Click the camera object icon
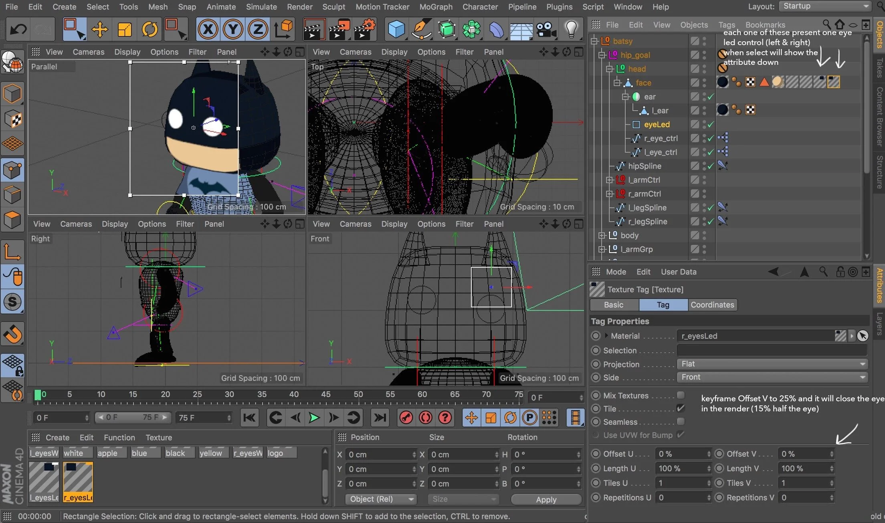The height and width of the screenshot is (523, 885). coord(546,30)
